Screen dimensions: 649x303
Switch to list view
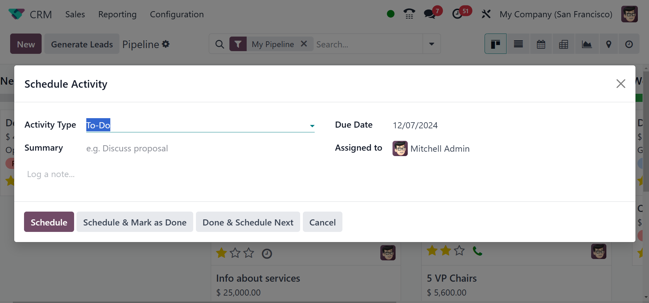pos(518,44)
